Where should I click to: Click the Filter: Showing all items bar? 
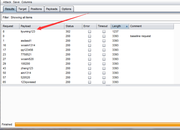click(x=91, y=17)
